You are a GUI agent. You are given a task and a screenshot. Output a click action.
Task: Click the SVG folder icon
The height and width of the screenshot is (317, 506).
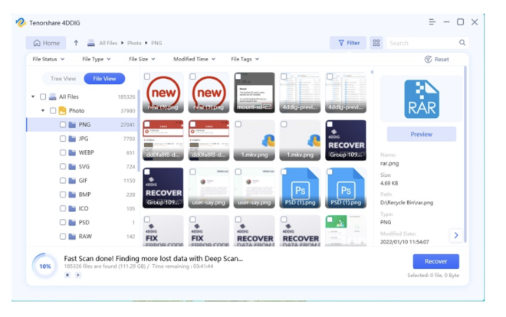72,167
